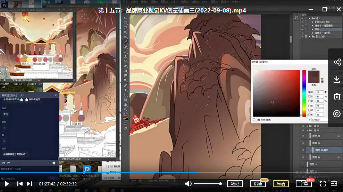This screenshot has height=192, width=343.
Task: Select the H hue radio button
Action: coord(309,92)
